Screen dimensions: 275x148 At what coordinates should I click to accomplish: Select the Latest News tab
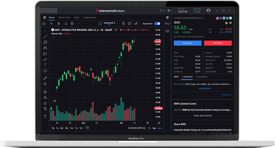(x=202, y=77)
